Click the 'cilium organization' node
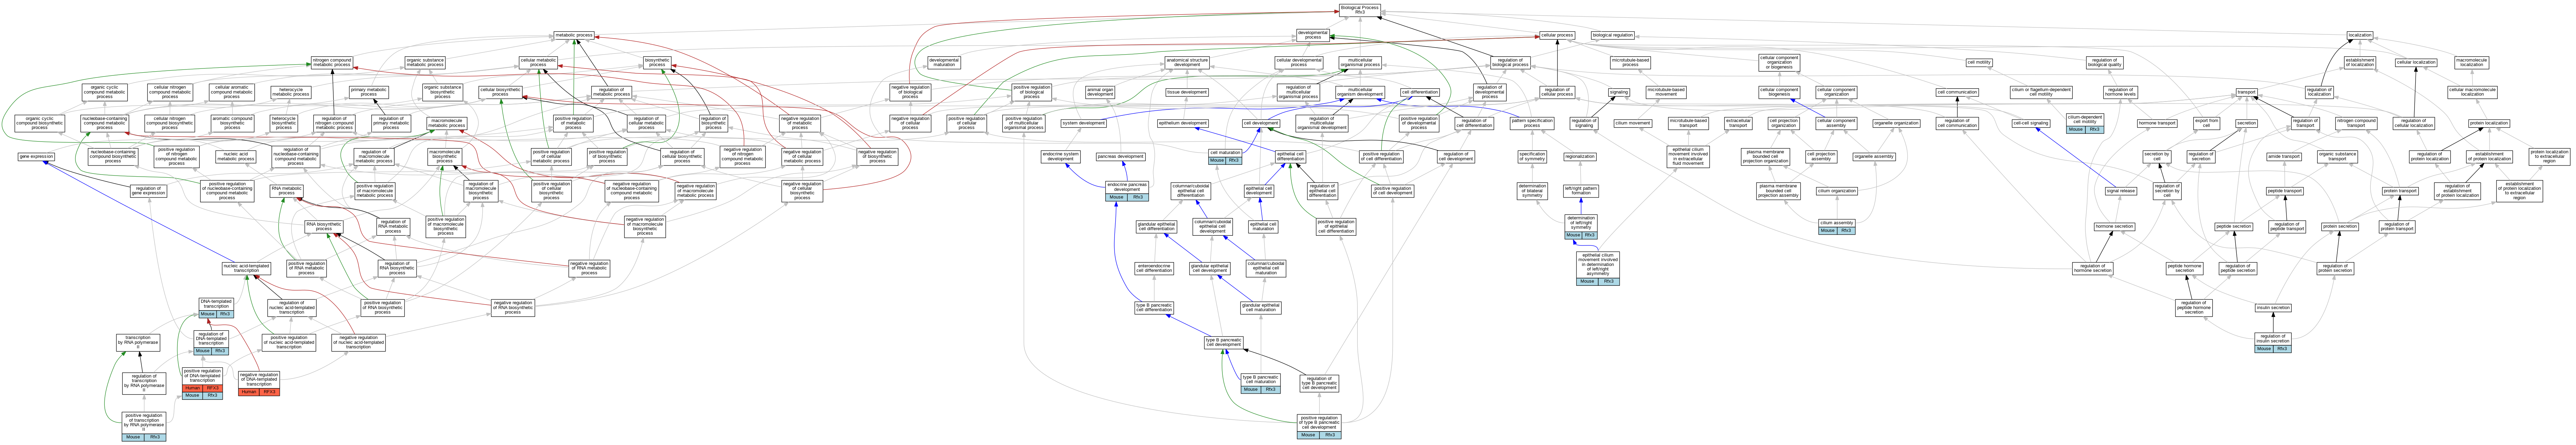 point(1837,190)
